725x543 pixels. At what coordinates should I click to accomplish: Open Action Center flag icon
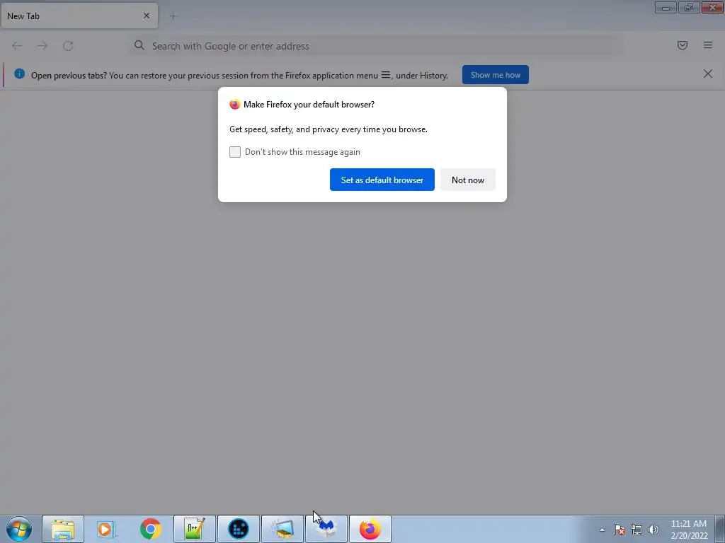tap(619, 530)
